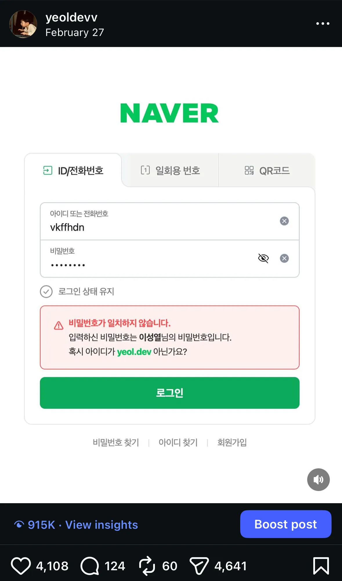Like the post with the heart icon
The image size is (342, 581).
pos(21,566)
